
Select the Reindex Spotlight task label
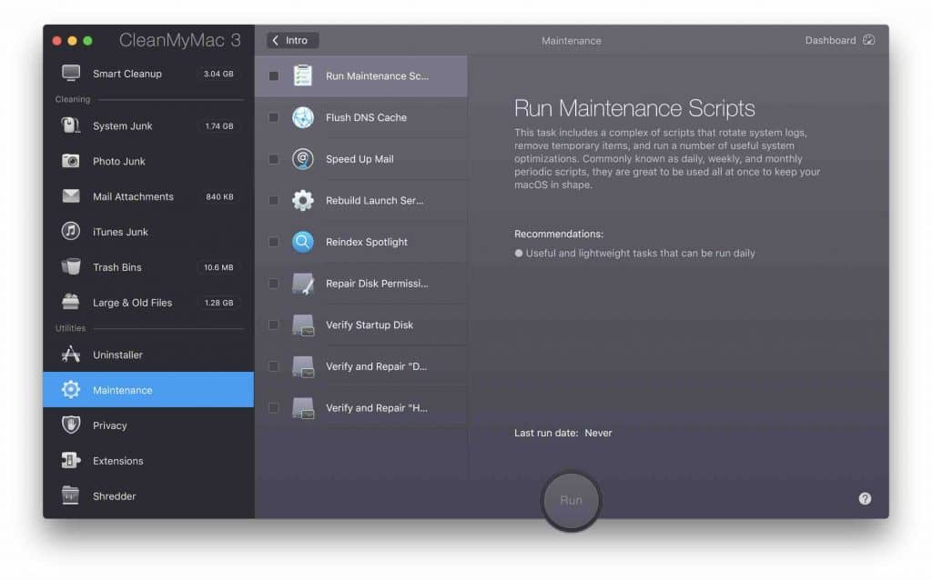(x=367, y=242)
